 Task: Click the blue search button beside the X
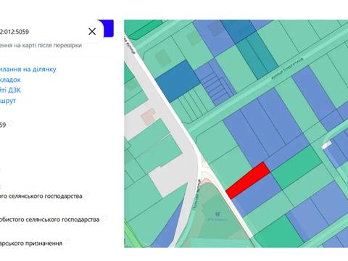point(109,28)
